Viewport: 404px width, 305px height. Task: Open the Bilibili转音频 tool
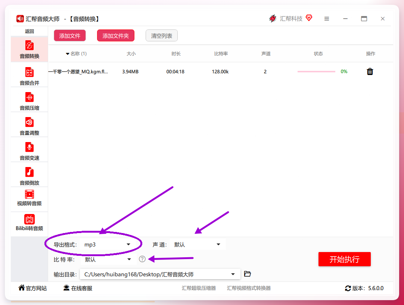[29, 223]
